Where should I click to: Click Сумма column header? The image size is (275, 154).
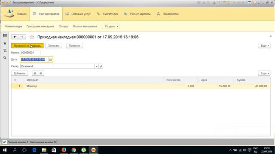pos(252,80)
